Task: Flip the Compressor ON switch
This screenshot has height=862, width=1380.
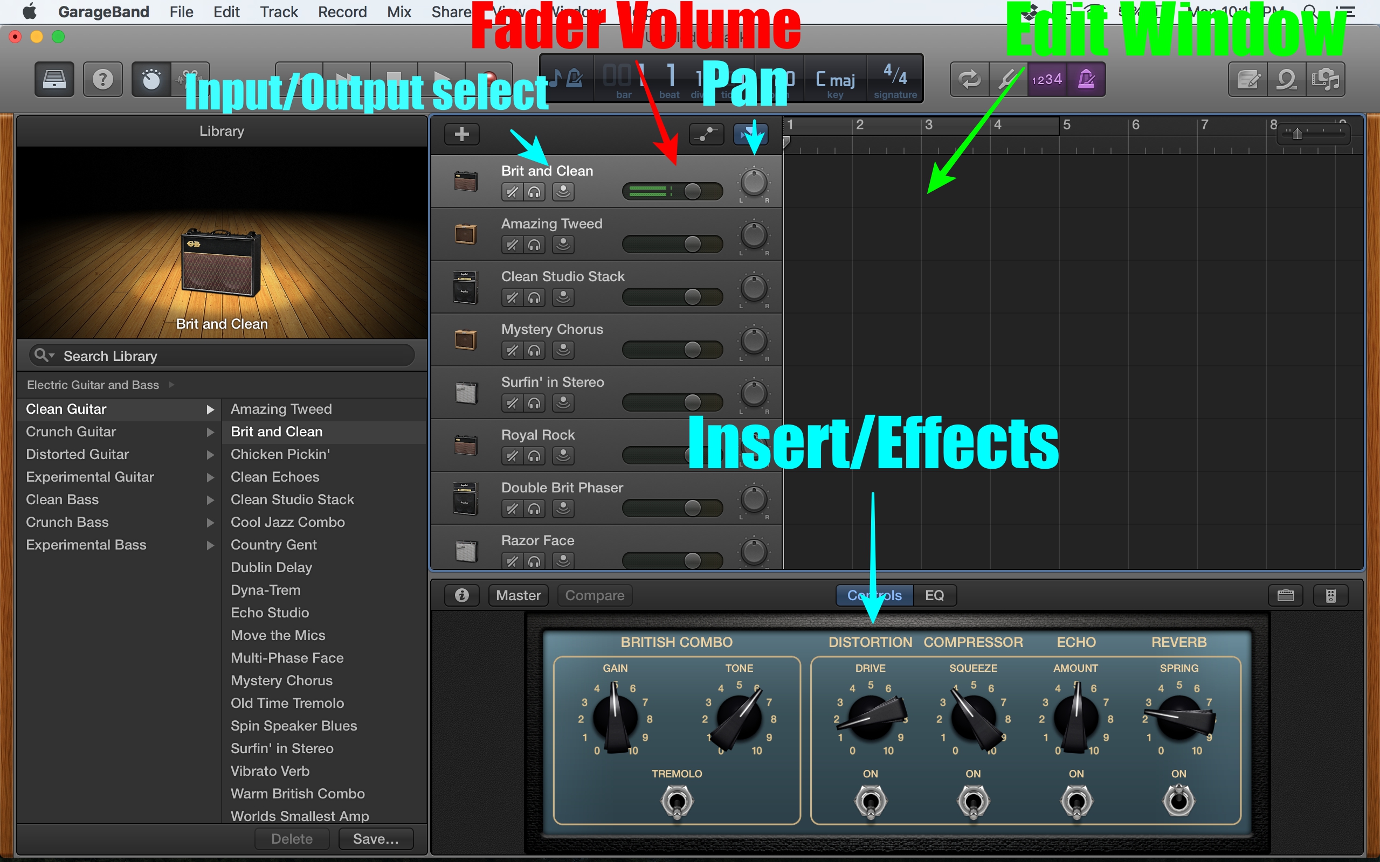Action: pos(974,802)
